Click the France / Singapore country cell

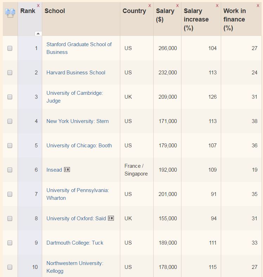136,170
